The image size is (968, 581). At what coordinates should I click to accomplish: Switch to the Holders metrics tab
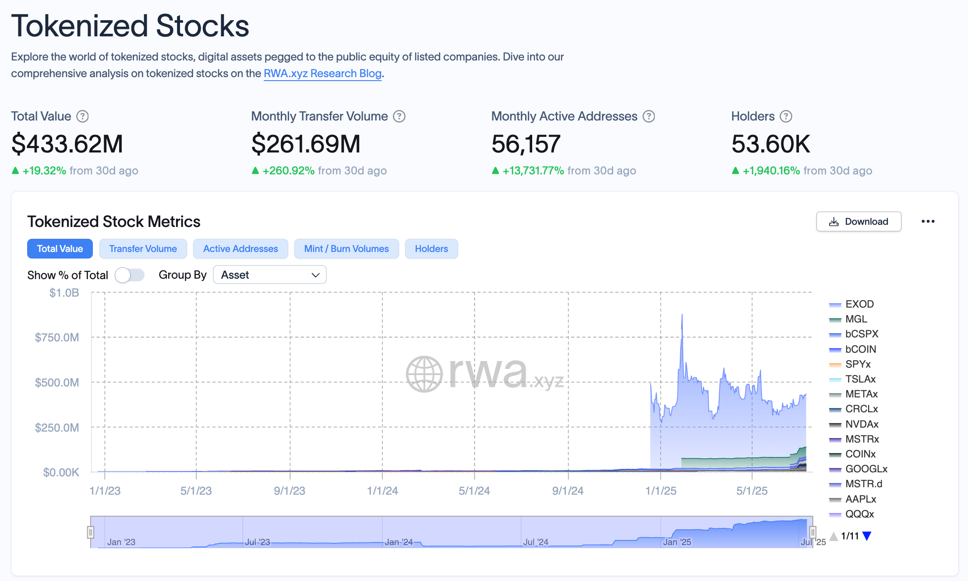point(431,248)
